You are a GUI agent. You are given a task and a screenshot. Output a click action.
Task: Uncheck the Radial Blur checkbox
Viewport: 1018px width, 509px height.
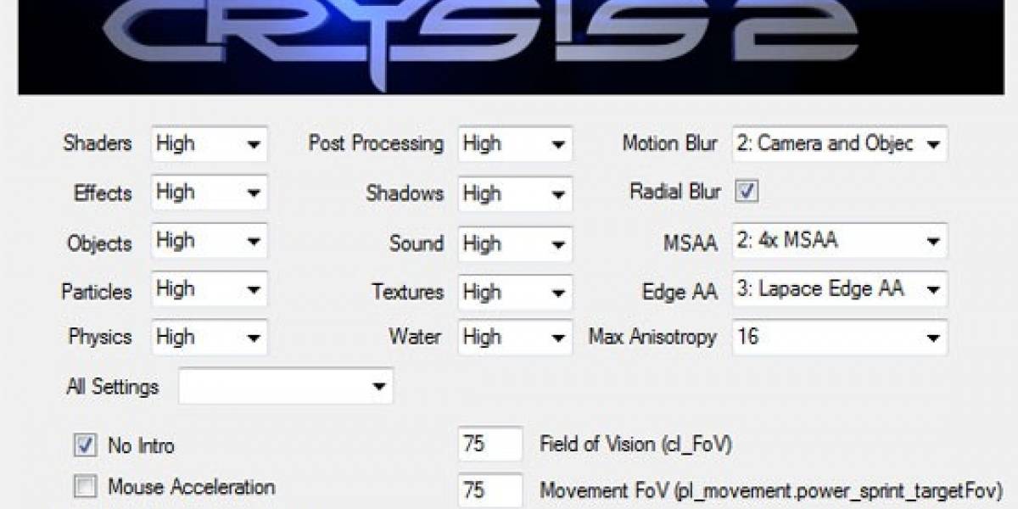(x=747, y=192)
